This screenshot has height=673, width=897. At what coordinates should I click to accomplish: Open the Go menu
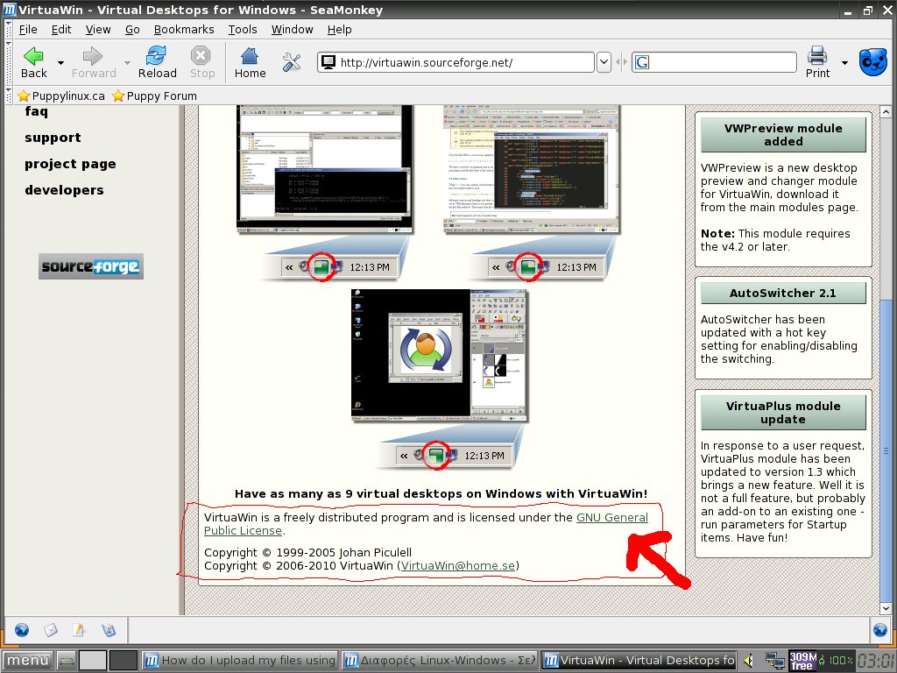(x=132, y=29)
